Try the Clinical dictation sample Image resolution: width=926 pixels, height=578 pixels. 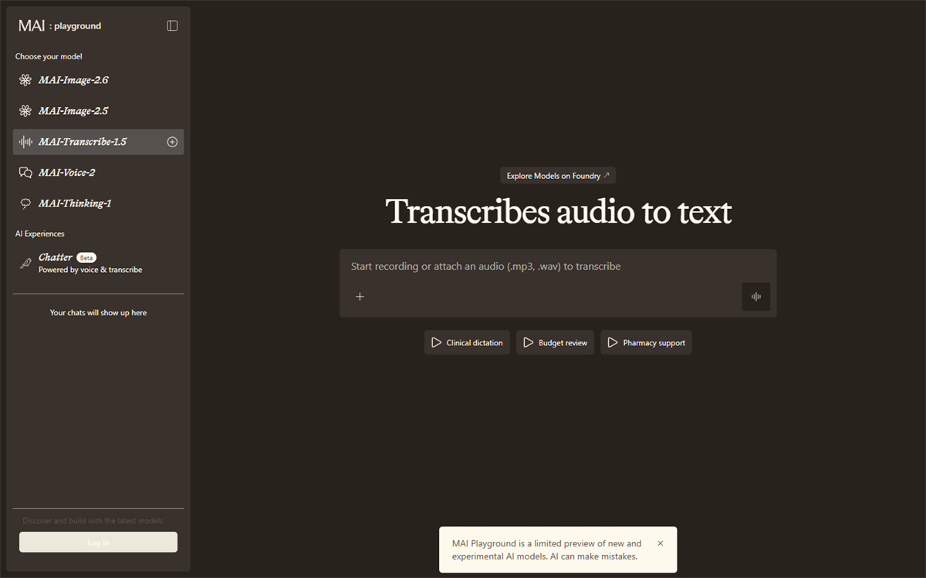[467, 343]
